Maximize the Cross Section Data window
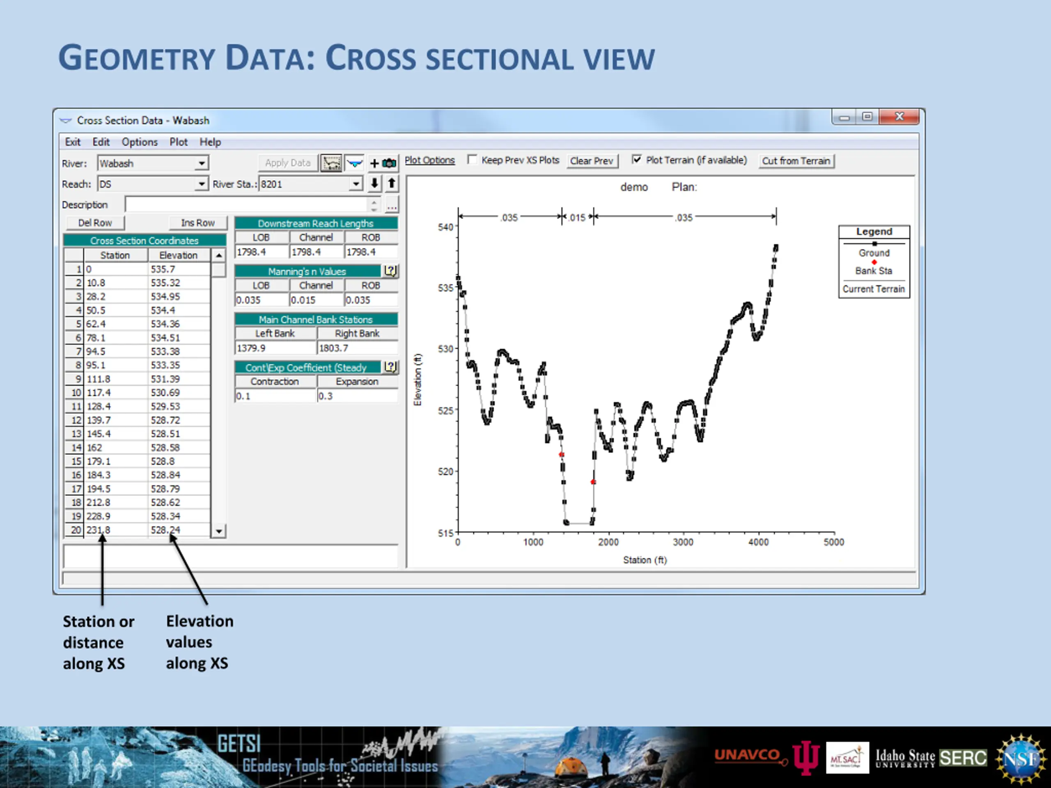The image size is (1051, 788). [867, 117]
